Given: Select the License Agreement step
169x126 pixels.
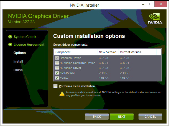Looking at the screenshot, I should tap(29, 45).
